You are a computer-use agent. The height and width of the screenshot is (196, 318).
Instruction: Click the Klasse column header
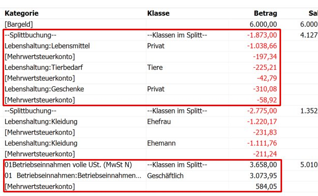158,13
